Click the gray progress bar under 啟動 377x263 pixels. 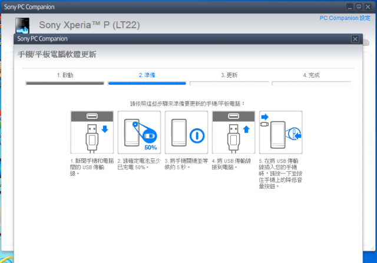(65, 84)
